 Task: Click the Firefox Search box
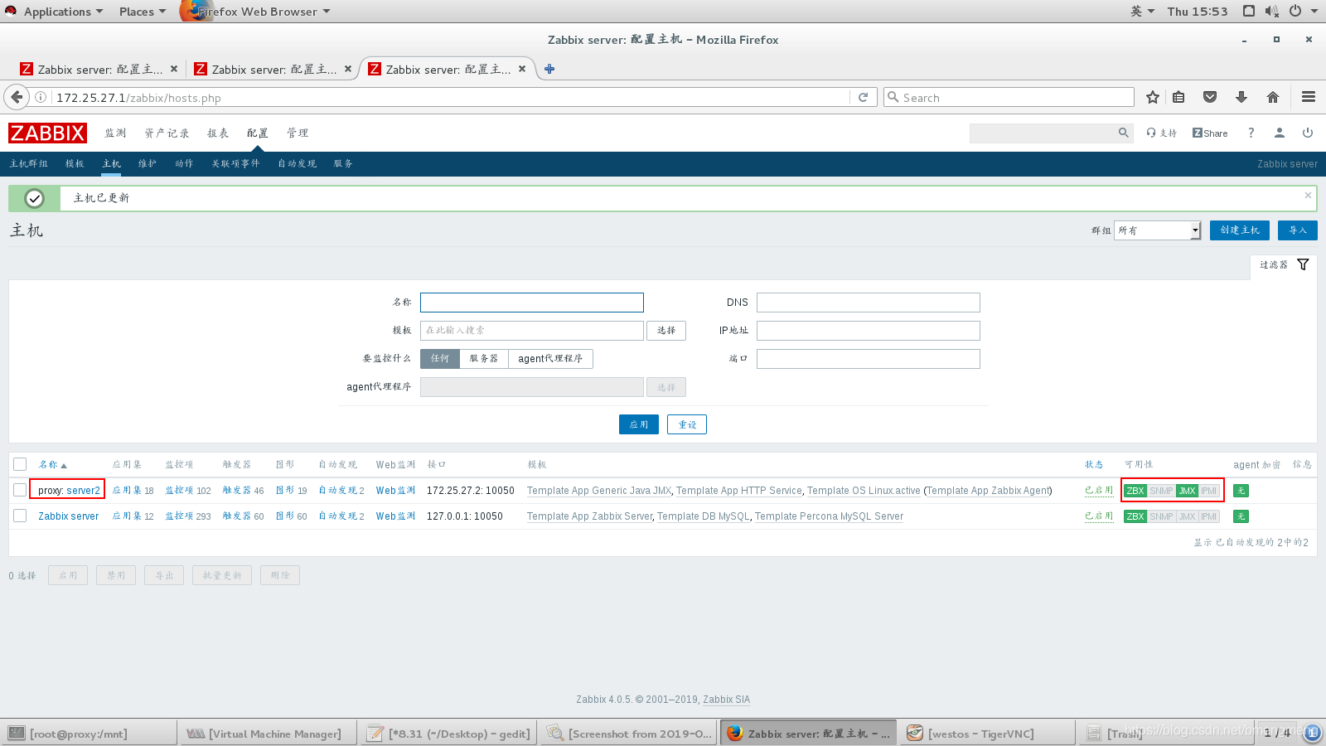pos(1009,97)
